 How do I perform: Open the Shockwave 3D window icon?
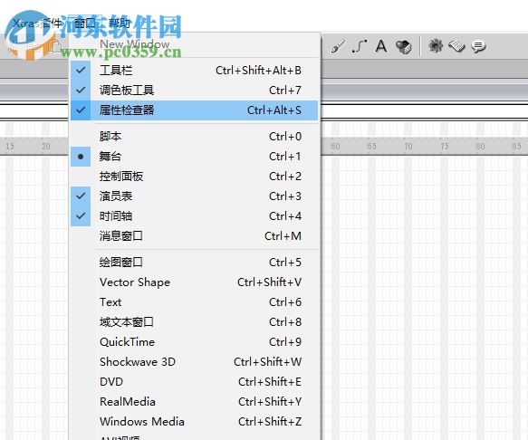click(403, 47)
